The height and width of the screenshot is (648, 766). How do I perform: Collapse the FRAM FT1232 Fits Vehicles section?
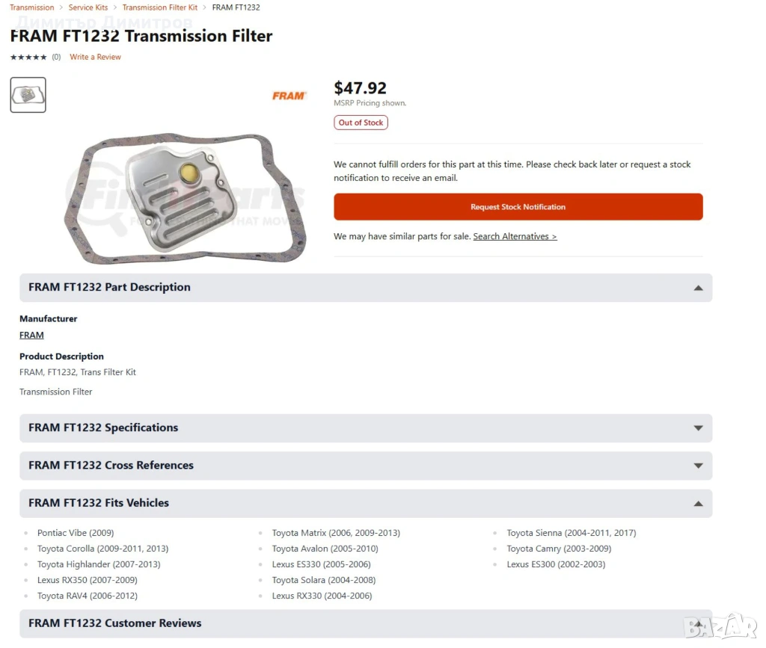698,504
